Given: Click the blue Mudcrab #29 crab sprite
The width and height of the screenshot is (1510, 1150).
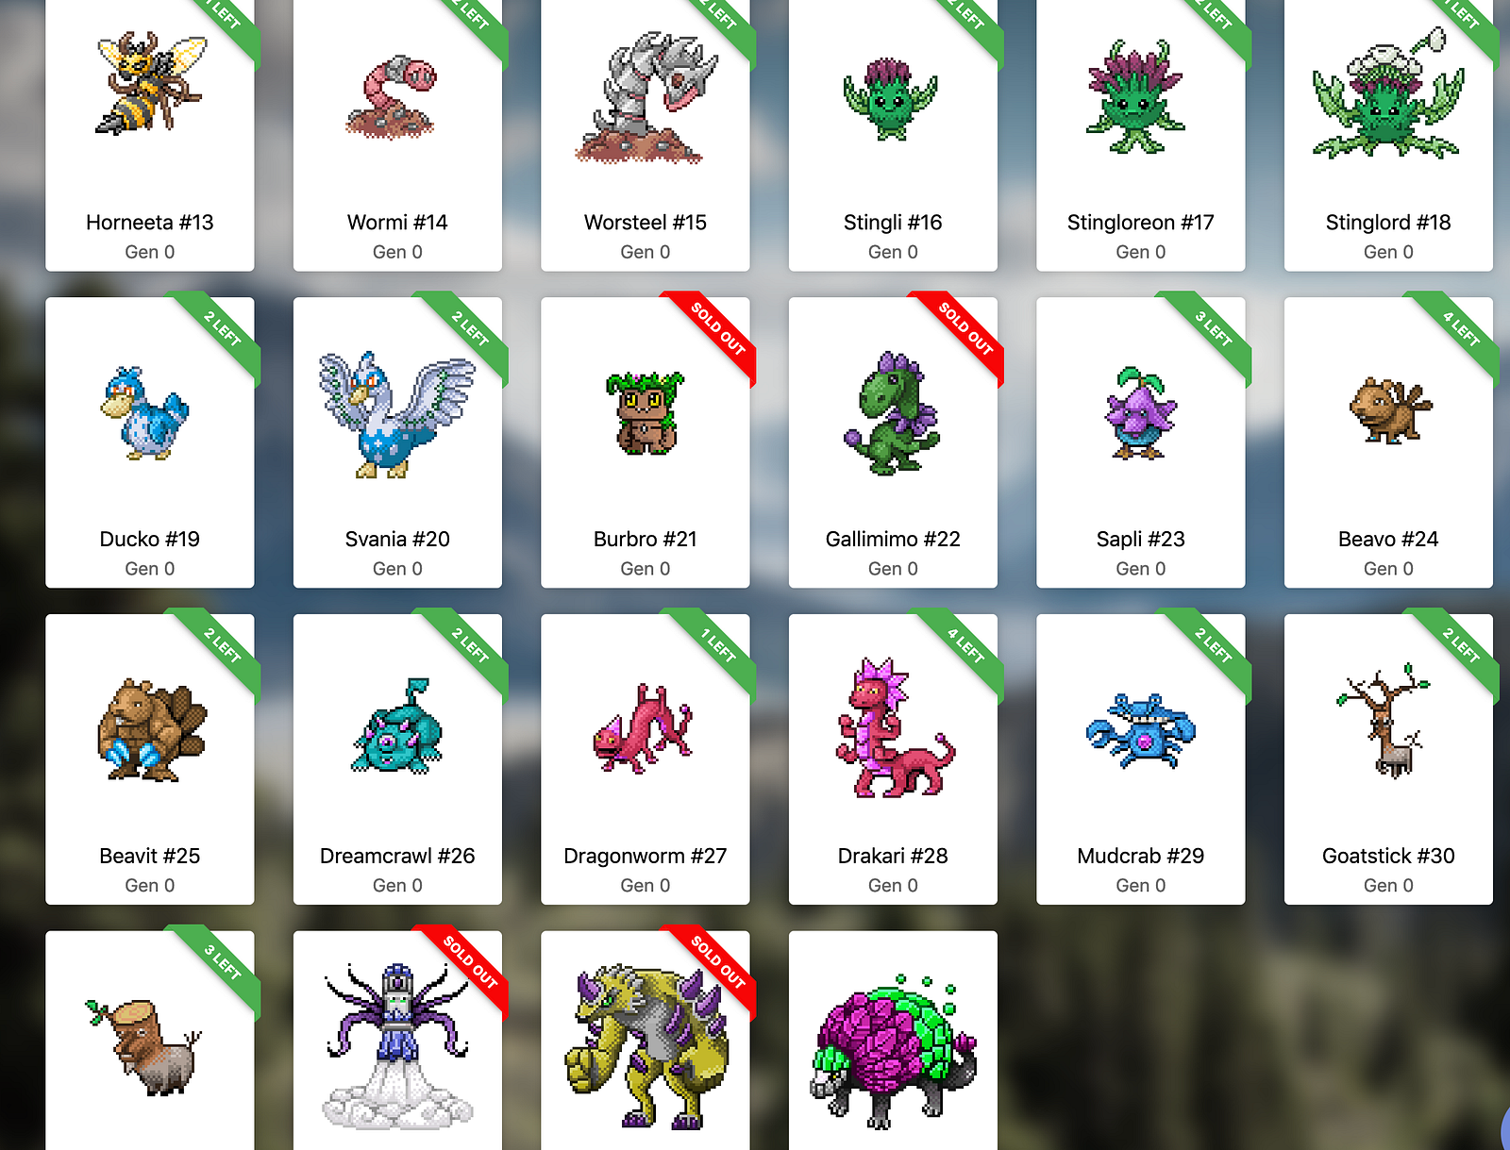Looking at the screenshot, I should pos(1140,731).
